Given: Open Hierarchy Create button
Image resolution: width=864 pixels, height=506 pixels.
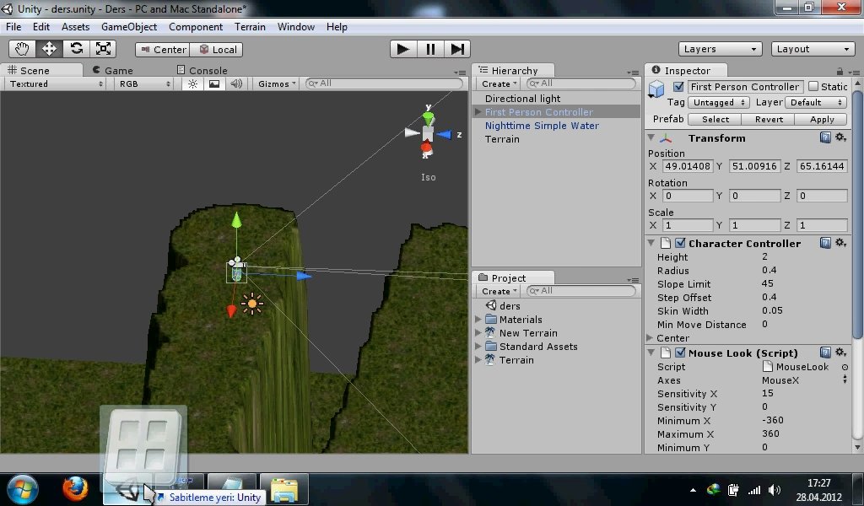Looking at the screenshot, I should (x=499, y=83).
